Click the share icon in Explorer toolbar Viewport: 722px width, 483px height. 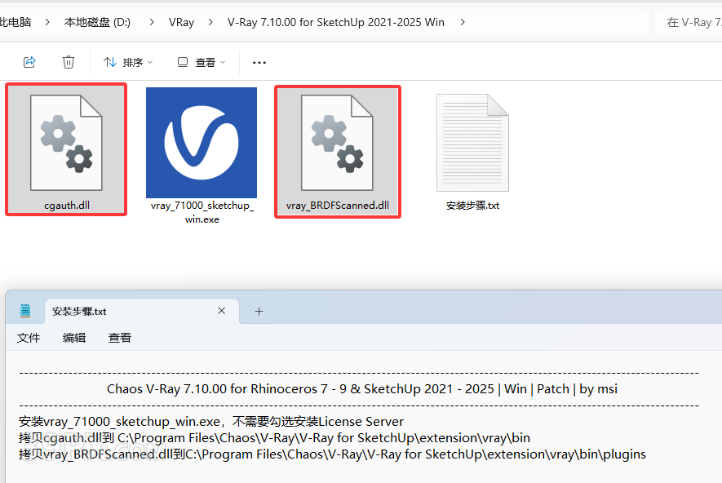29,62
